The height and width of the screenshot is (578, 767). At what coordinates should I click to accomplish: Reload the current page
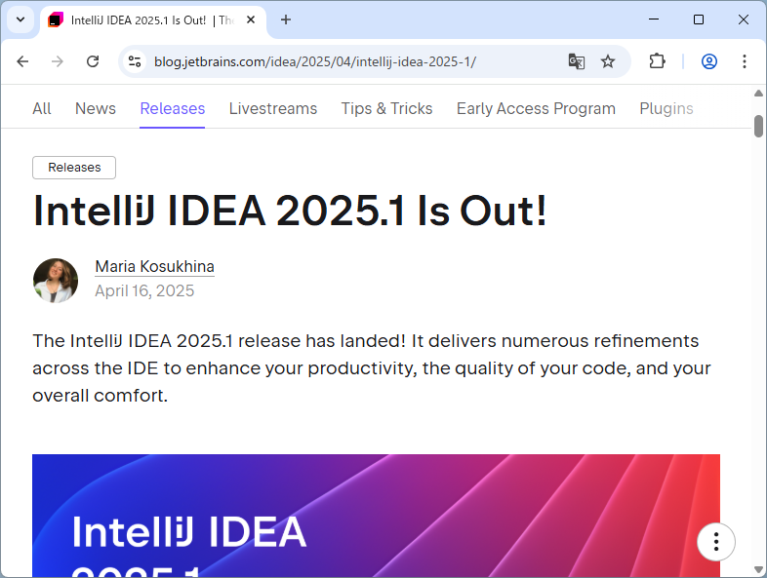click(93, 61)
